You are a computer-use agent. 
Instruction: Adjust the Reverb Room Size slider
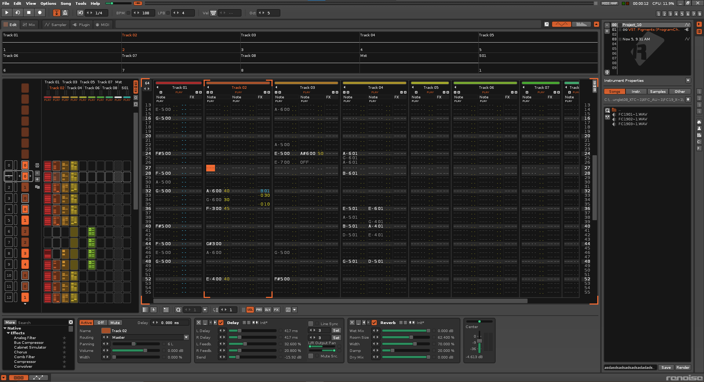point(406,337)
